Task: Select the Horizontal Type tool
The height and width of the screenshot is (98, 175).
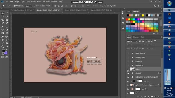Action: click(2, 40)
